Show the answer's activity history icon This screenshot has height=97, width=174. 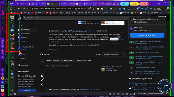point(42,84)
